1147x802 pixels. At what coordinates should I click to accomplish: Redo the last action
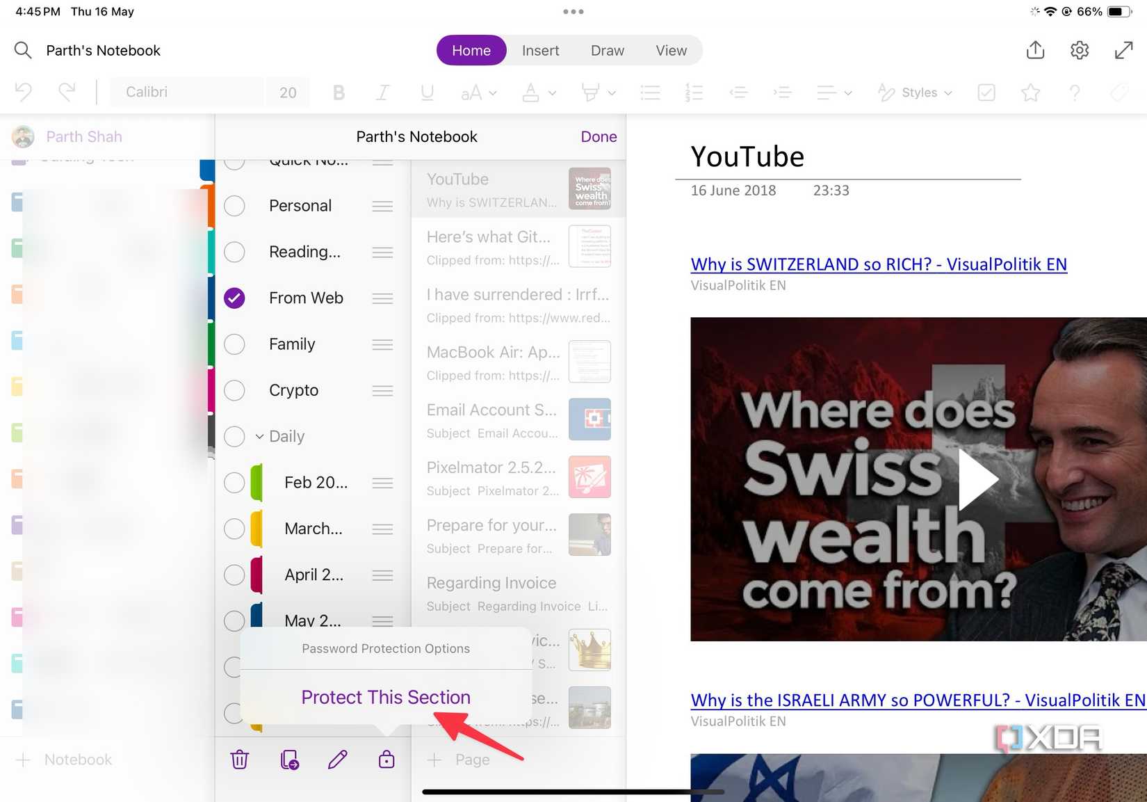(67, 92)
